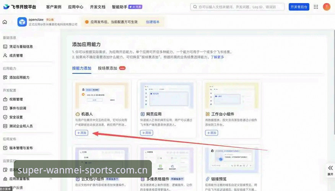The width and height of the screenshot is (335, 191).
Task: Click the openclaw app name
Action: pos(36,19)
